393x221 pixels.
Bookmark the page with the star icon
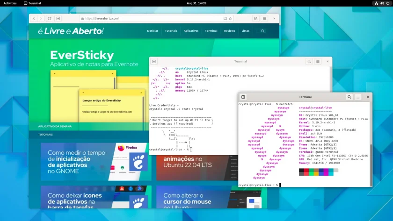point(230,18)
